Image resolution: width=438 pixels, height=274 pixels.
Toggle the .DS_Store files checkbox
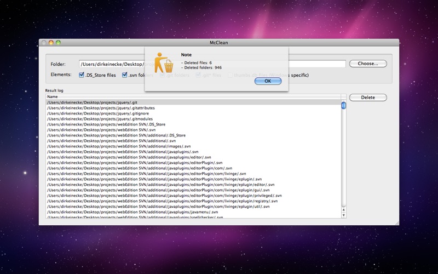pyautogui.click(x=82, y=75)
